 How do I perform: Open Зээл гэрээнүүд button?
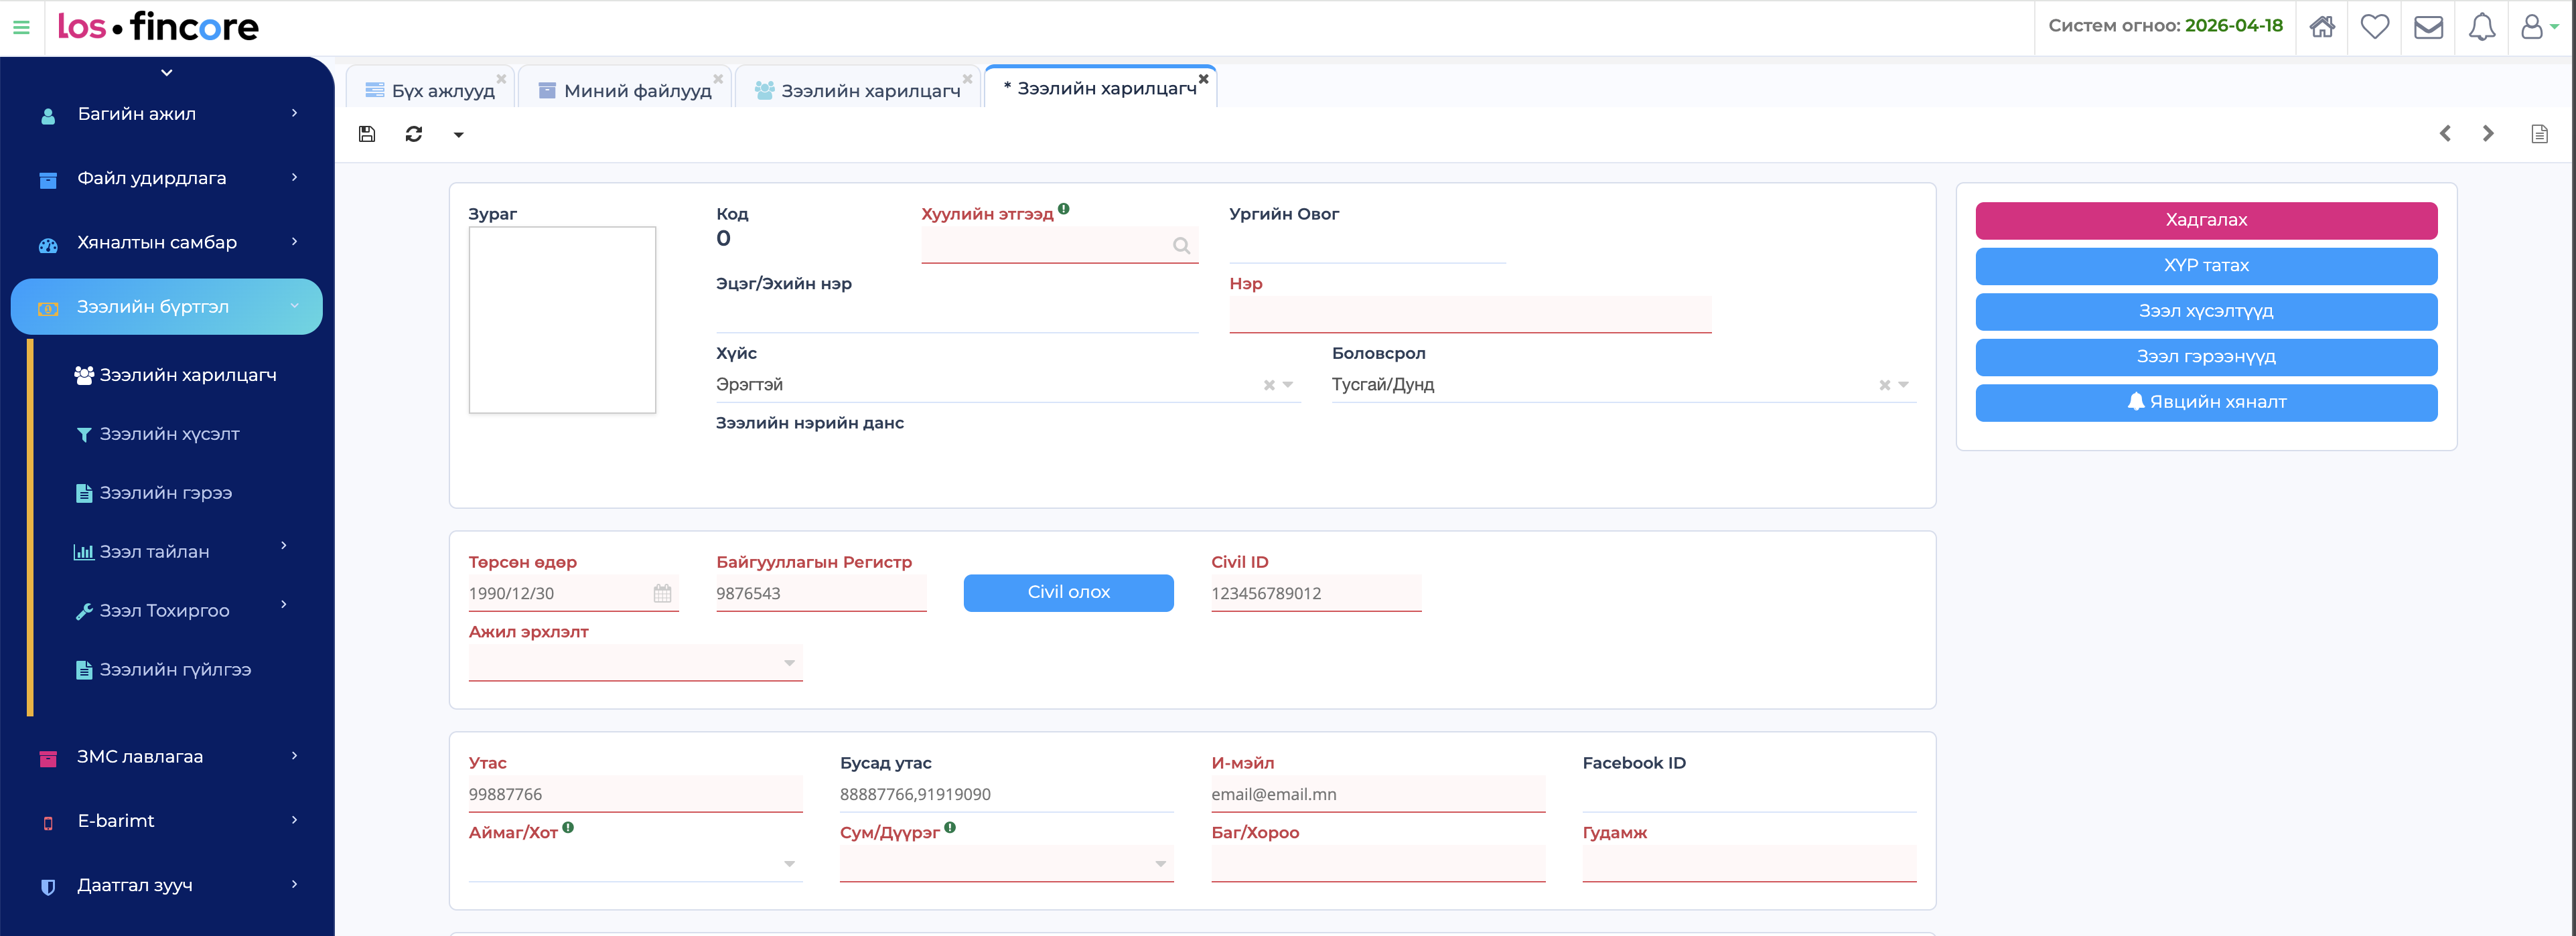coord(2206,357)
